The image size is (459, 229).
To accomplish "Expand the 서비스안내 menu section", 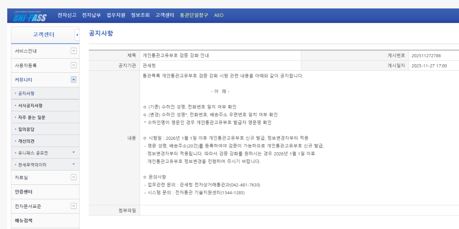I will coord(73,51).
